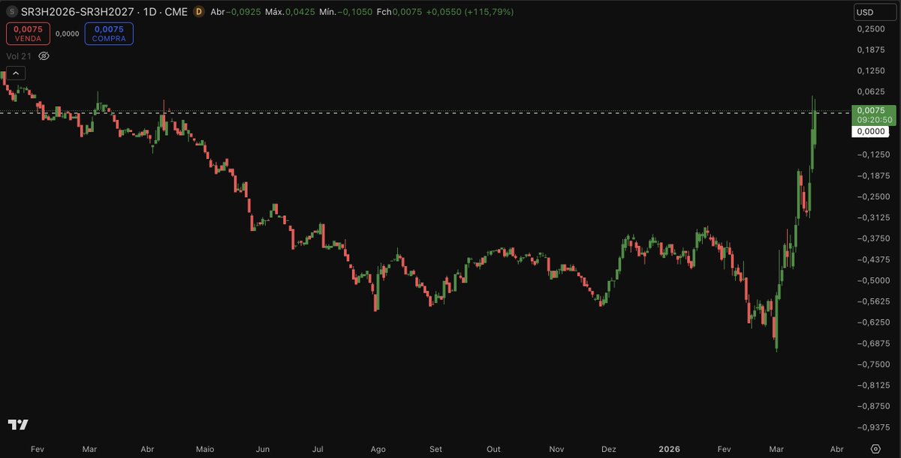901x458 pixels.
Task: Click the +0,0550 (+115,79%) change value
Action: pos(472,12)
